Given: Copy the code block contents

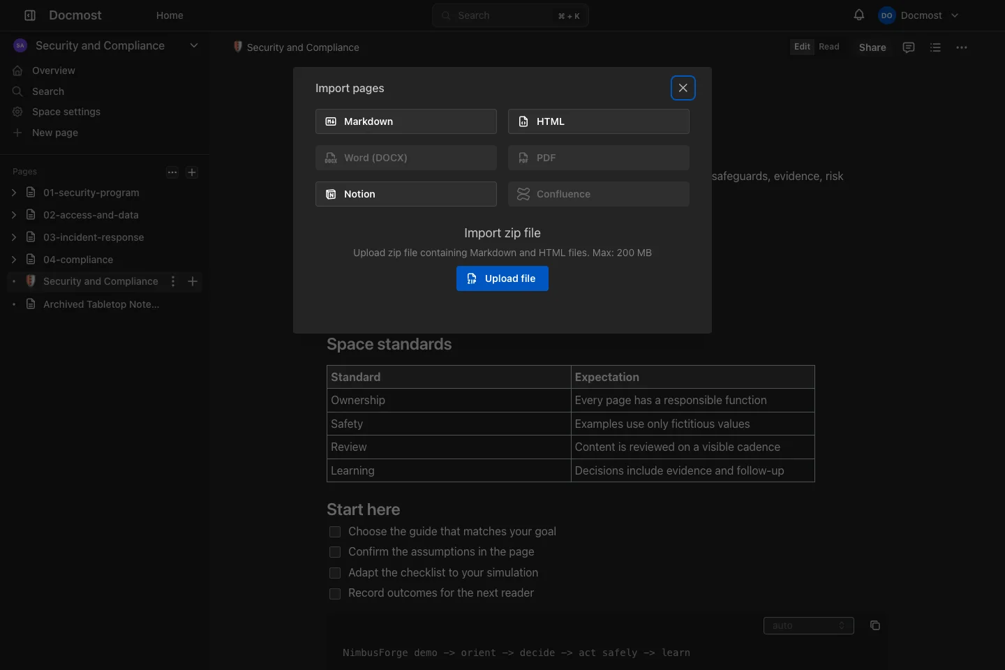Looking at the screenshot, I should (x=875, y=625).
